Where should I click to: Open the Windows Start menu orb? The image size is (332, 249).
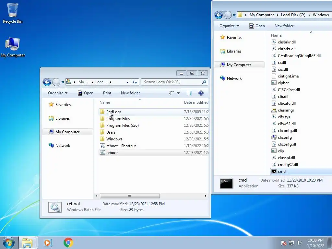pos(9,243)
